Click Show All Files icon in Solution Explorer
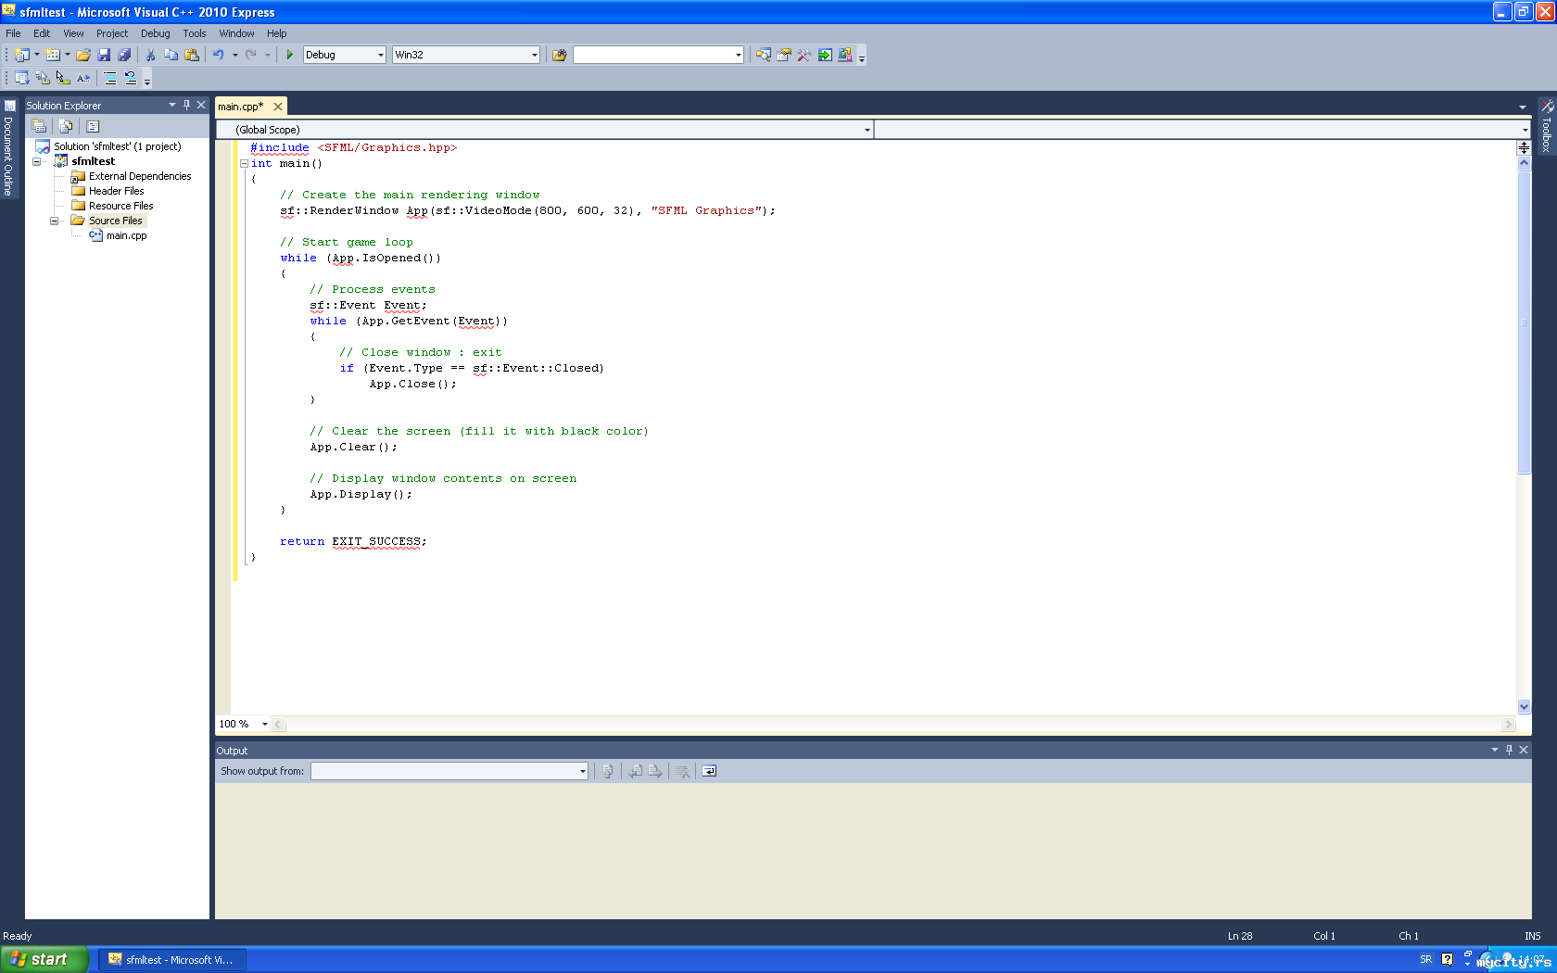The image size is (1557, 973). pos(65,126)
